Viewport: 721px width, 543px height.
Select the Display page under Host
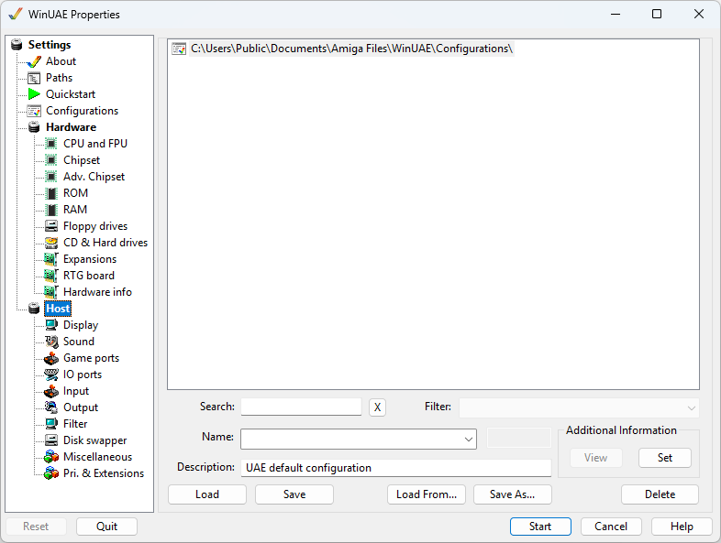pos(81,325)
